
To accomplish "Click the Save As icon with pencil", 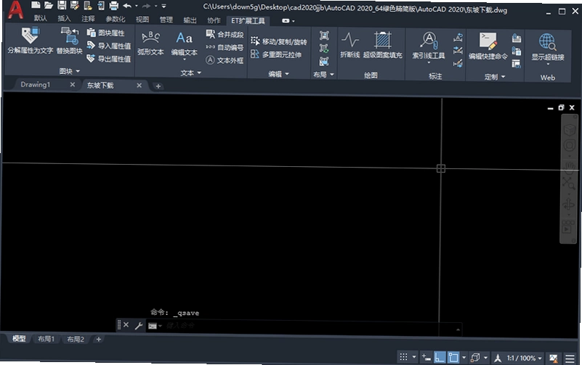I will (75, 5).
